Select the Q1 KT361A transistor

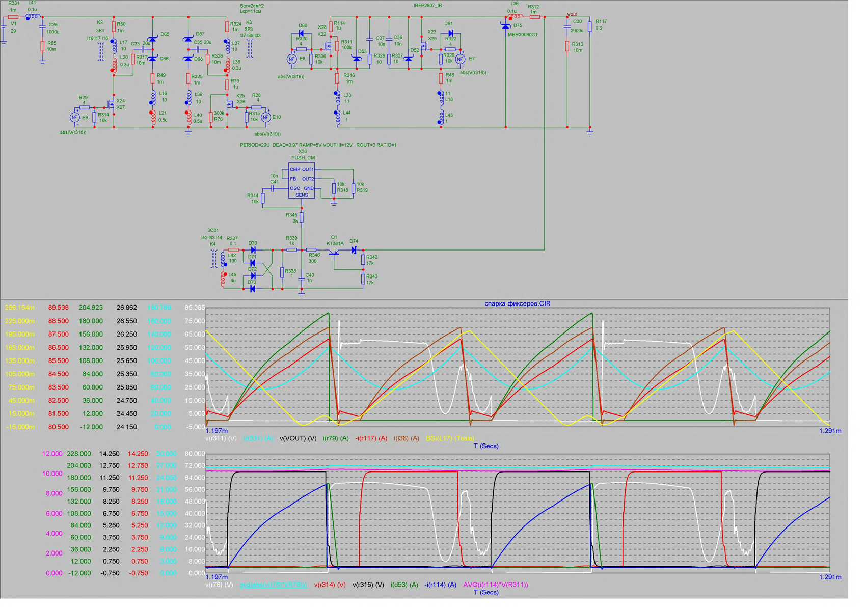334,251
